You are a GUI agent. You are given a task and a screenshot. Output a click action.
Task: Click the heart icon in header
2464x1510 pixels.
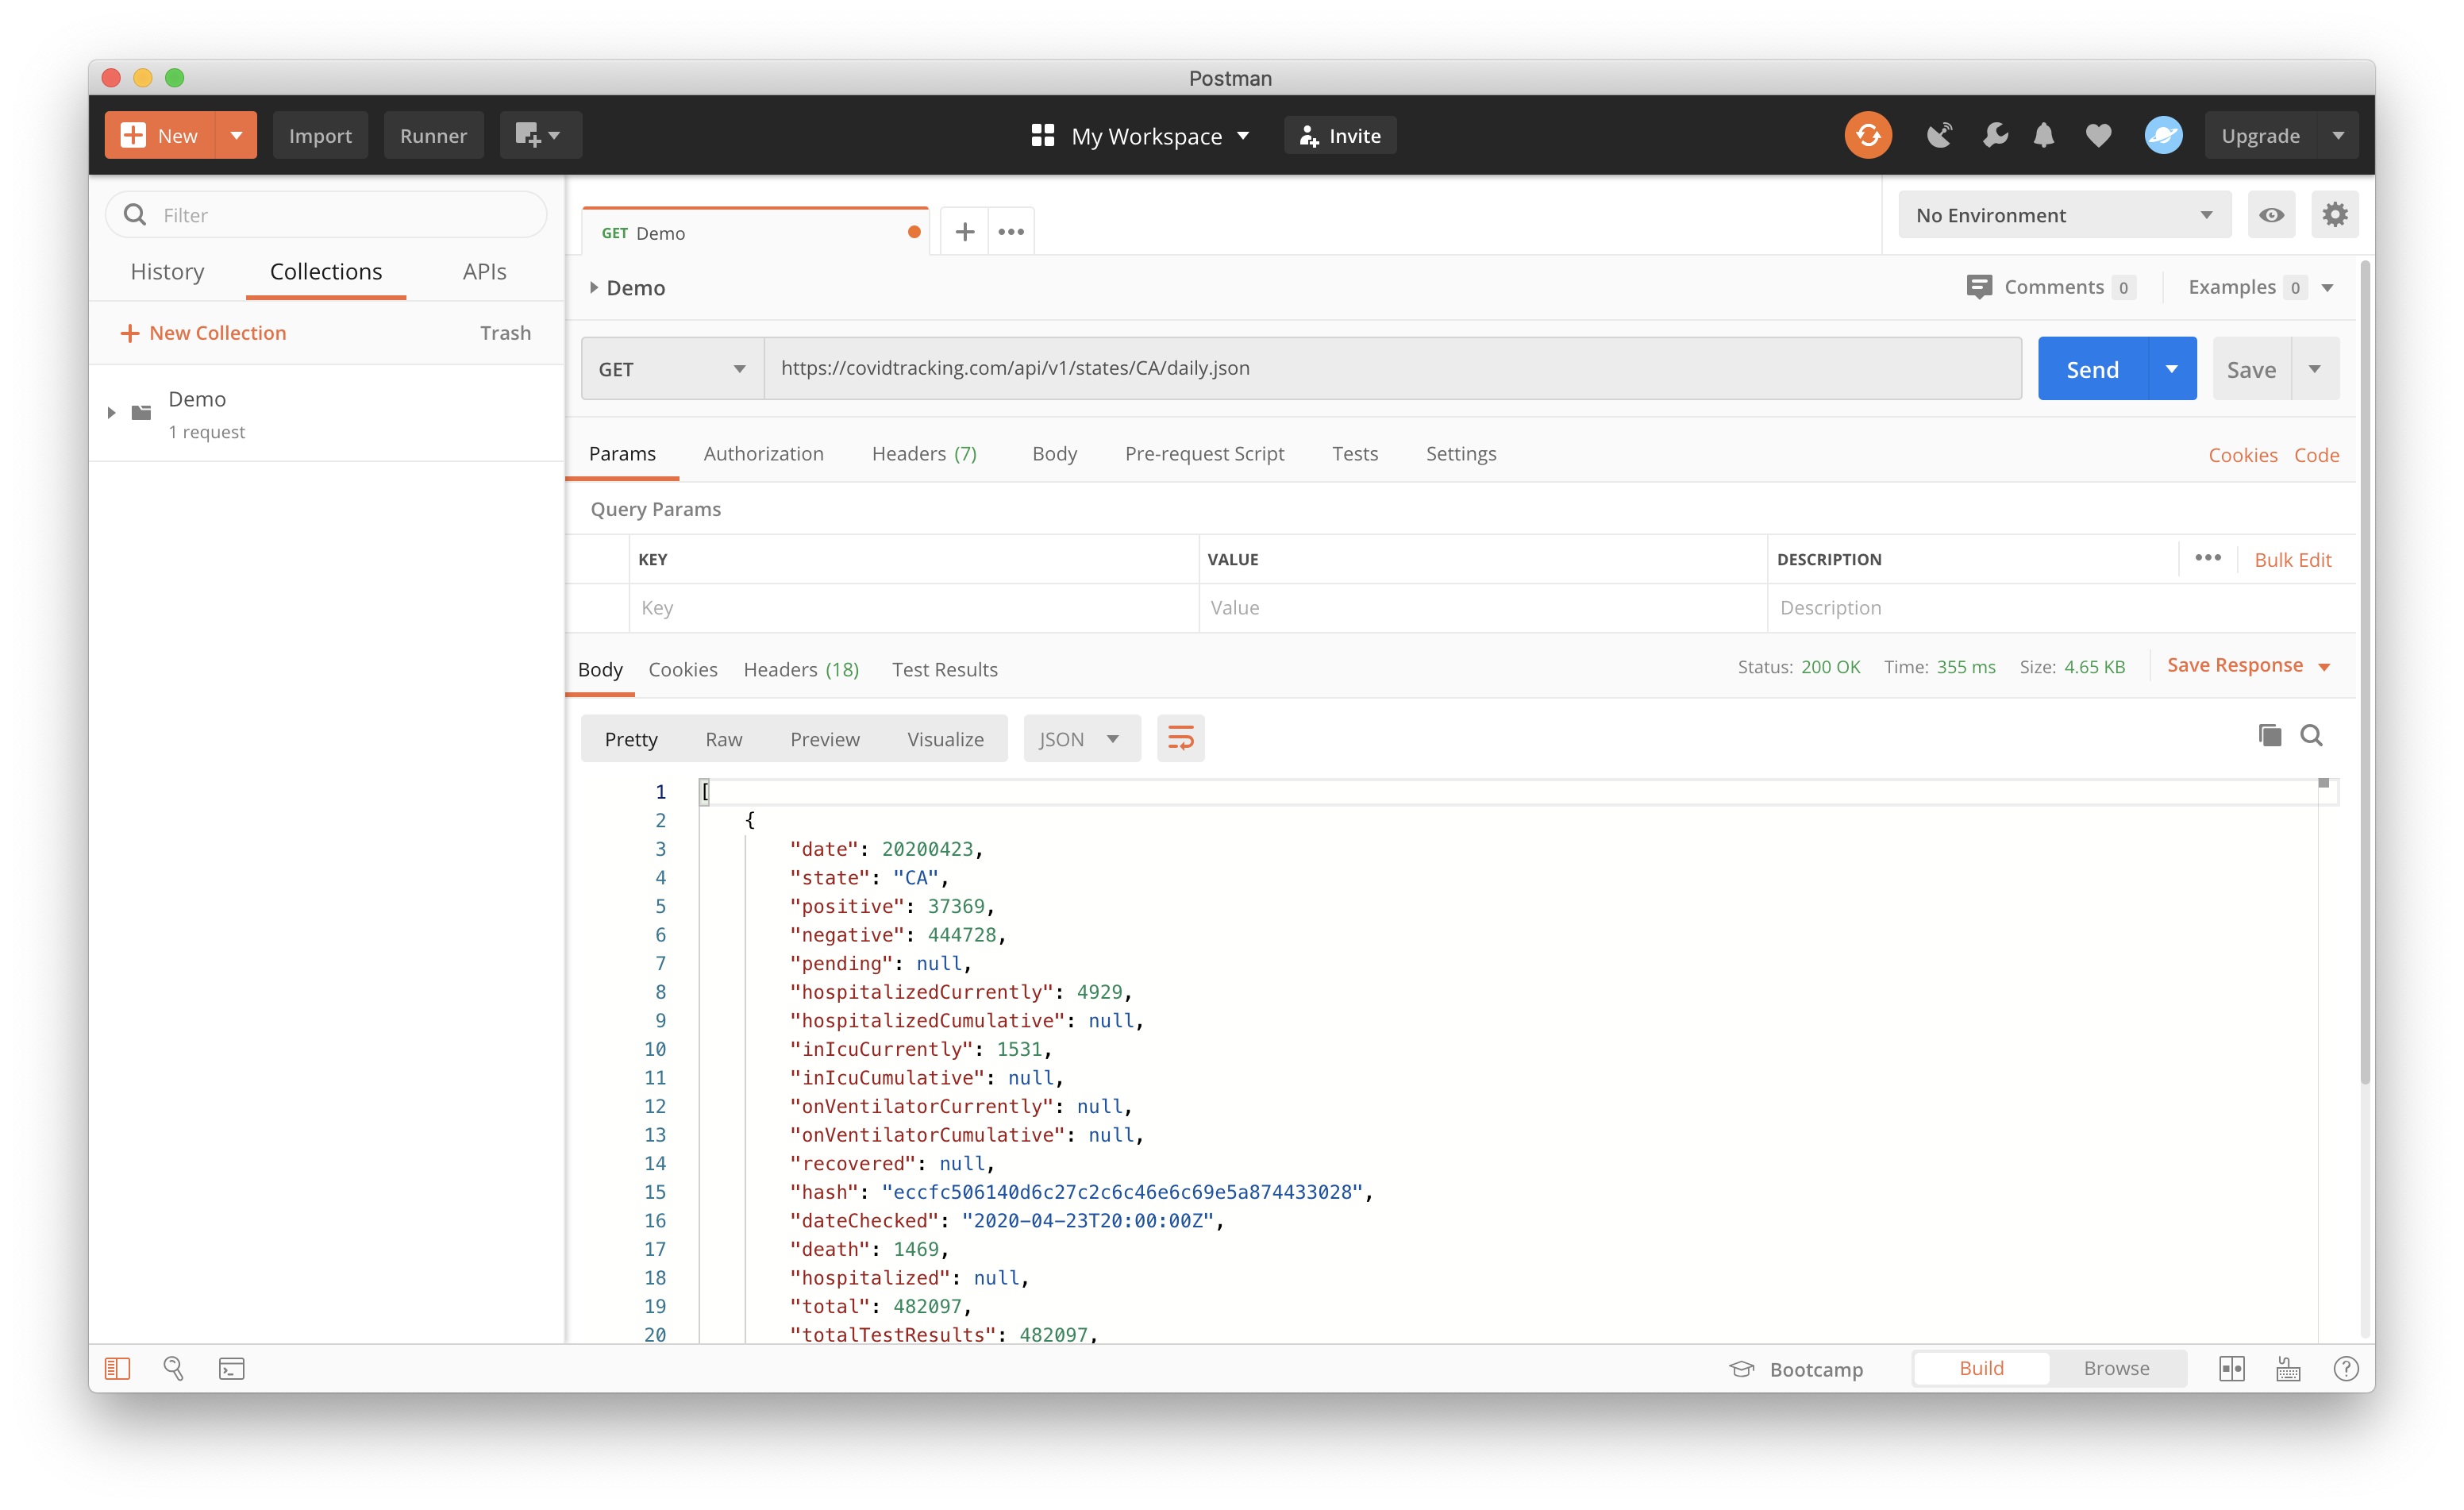pos(2098,135)
